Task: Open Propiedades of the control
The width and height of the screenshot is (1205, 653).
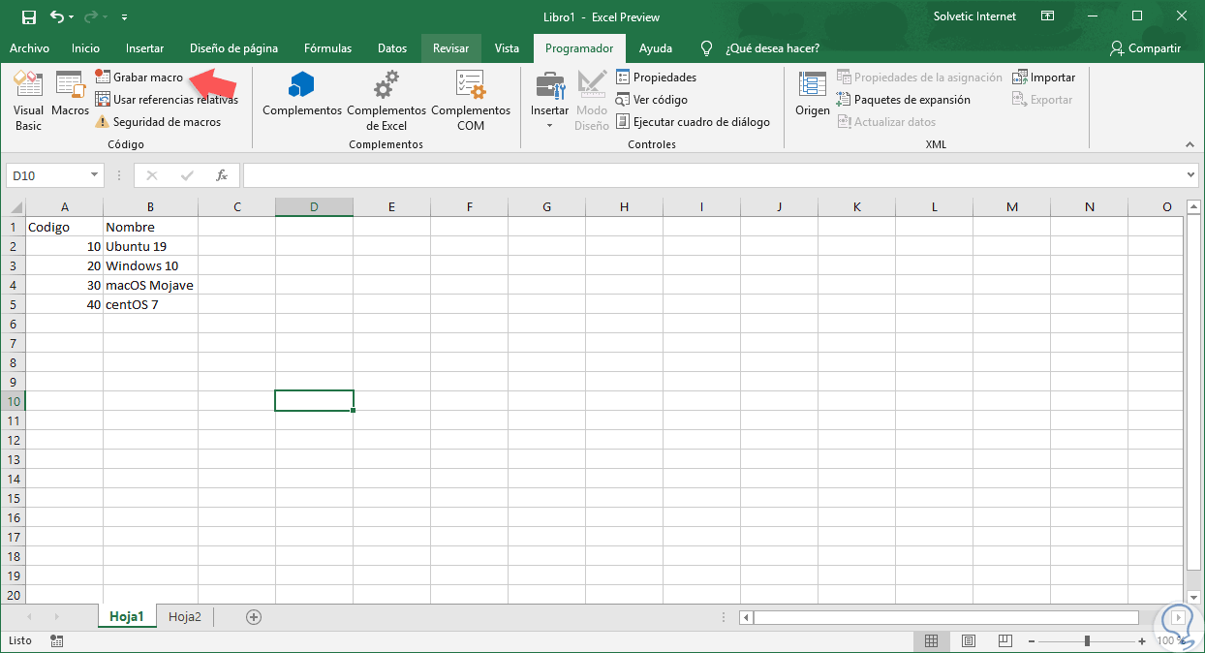Action: click(x=656, y=77)
